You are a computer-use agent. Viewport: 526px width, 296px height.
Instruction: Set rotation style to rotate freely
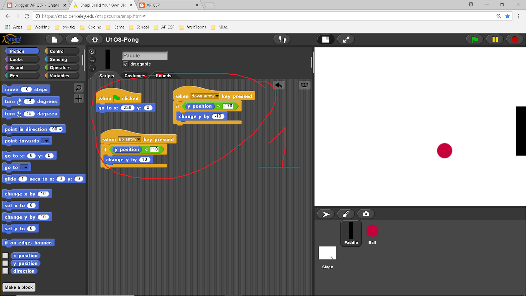(92, 52)
